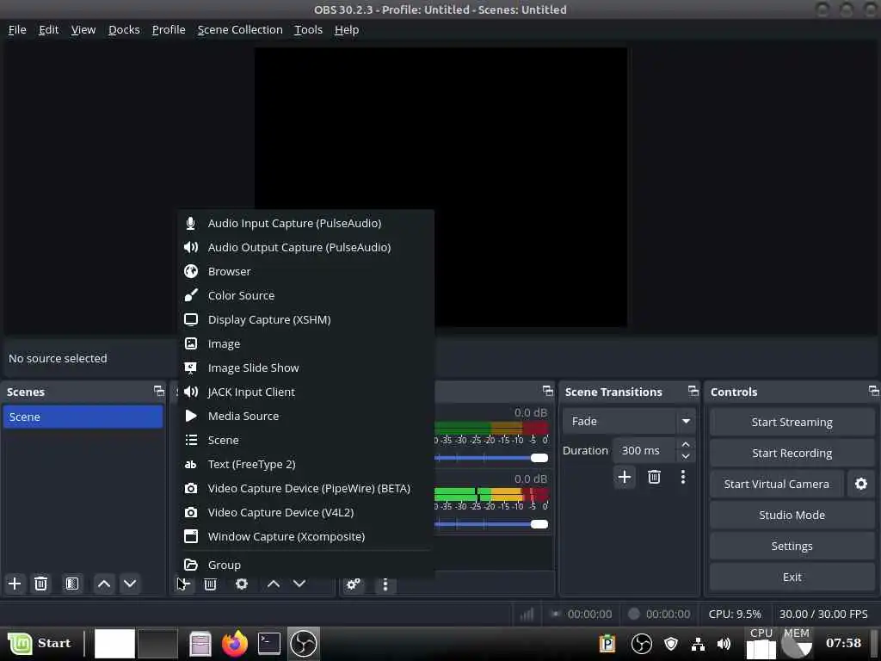Add a Browser source
This screenshot has width=881, height=661.
click(306, 271)
